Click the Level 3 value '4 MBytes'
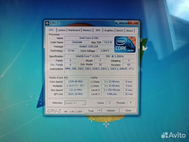Viewport: 189px width, 142px height. click(112, 94)
